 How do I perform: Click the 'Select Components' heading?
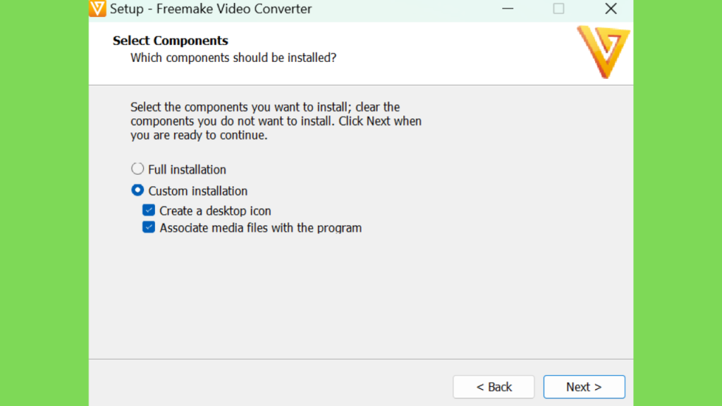(x=171, y=40)
